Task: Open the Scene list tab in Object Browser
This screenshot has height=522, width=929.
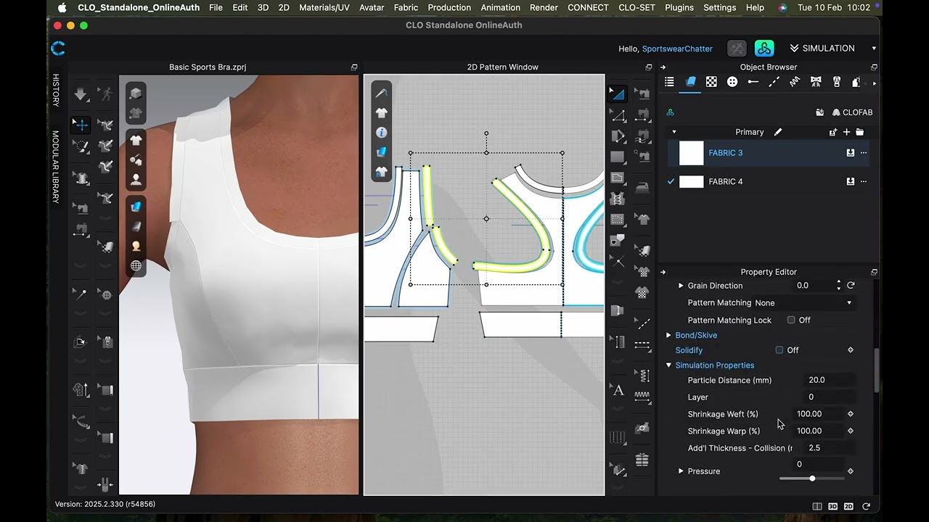Action: coord(669,82)
